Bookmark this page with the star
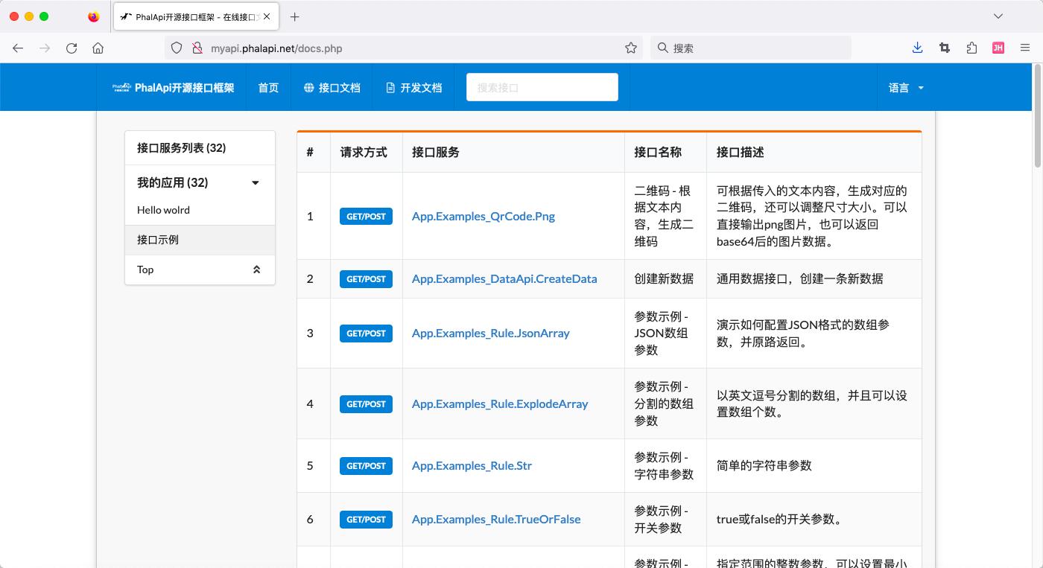The height and width of the screenshot is (568, 1043). (631, 48)
